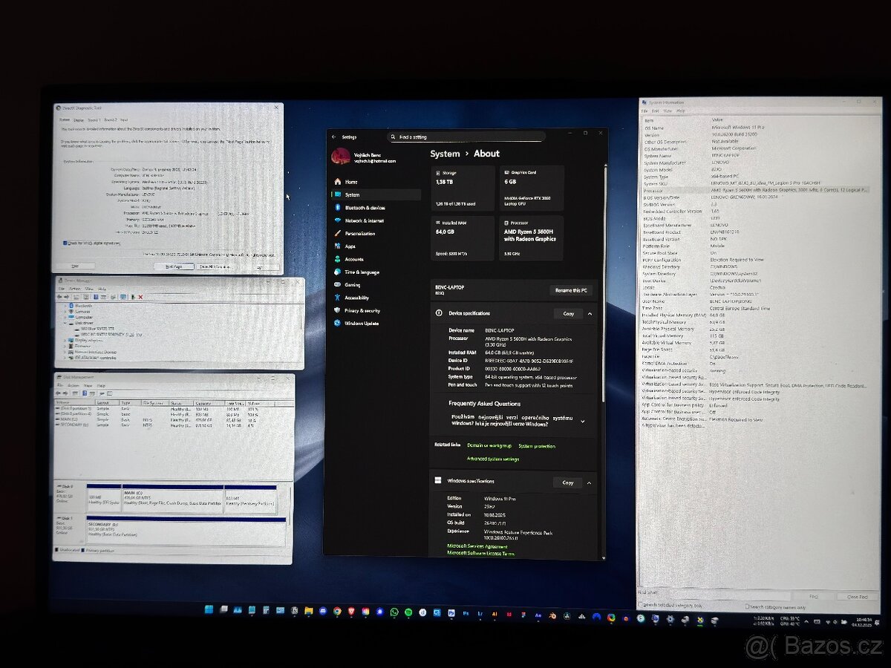Click the Vojtěch Benc profile avatar in Settings
The image size is (891, 668).
342,157
